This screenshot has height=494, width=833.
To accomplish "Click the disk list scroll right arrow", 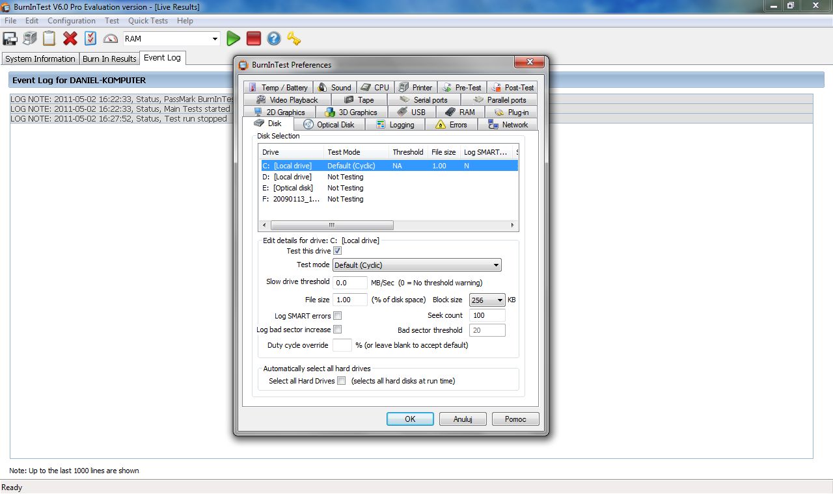I will pos(513,226).
